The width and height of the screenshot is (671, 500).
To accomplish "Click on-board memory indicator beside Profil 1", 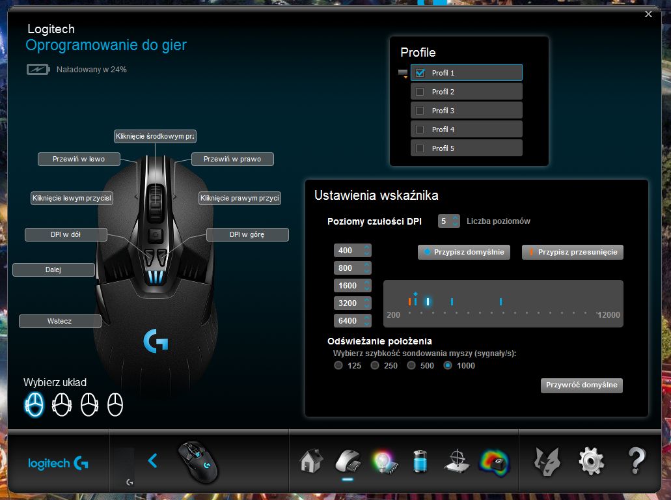I will click(403, 73).
